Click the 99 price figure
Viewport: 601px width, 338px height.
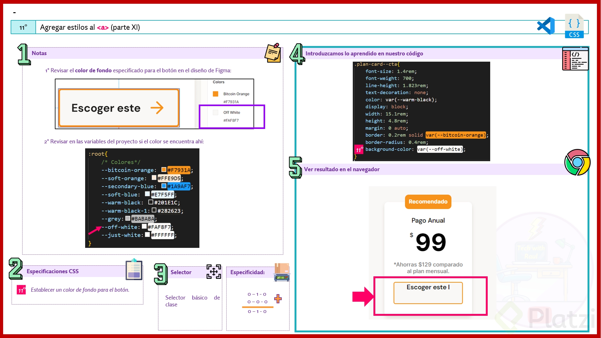[431, 243]
